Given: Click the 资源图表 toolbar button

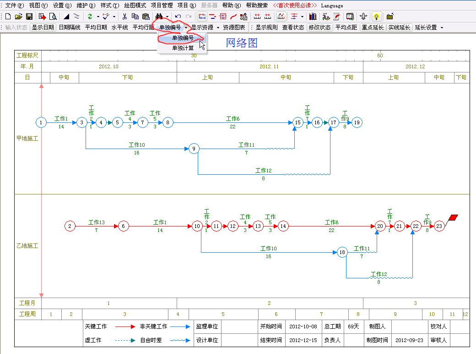Looking at the screenshot, I should pos(234,28).
